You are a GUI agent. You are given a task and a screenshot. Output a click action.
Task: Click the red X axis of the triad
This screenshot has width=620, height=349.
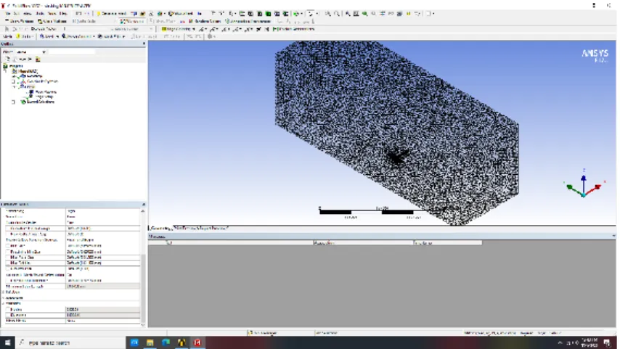595,189
